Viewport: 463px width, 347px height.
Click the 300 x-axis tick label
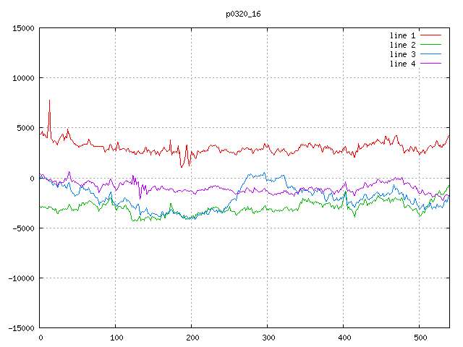[267, 338]
